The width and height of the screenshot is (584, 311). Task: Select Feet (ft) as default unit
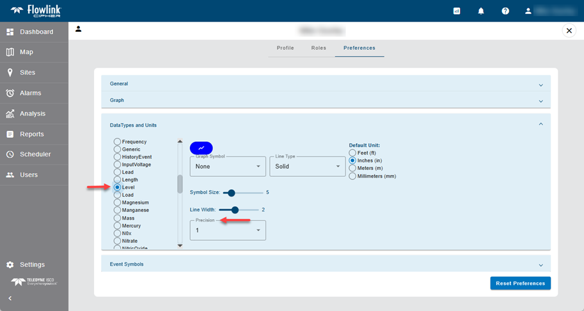(x=352, y=153)
